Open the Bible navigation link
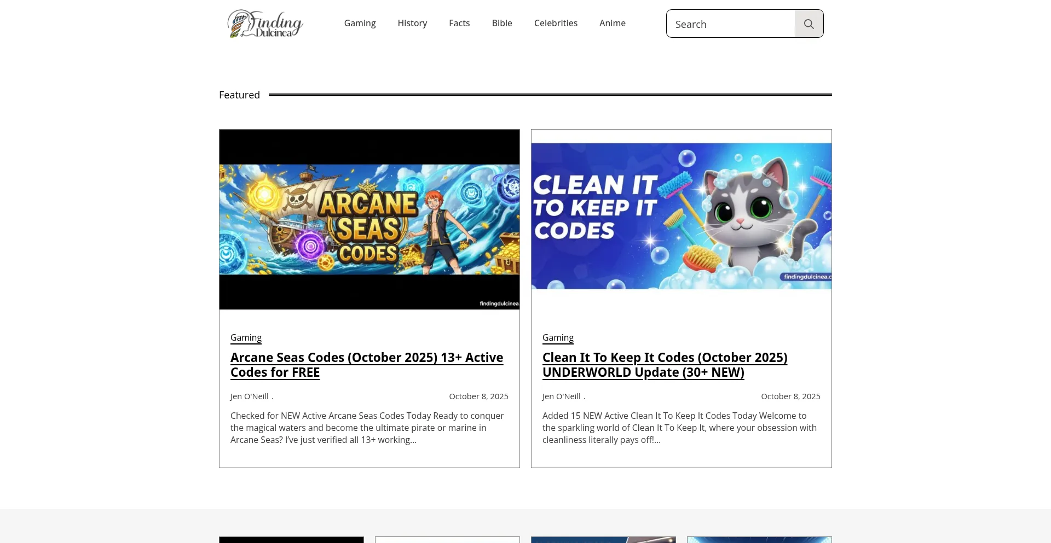Screen dimensions: 1051x543 tap(501, 23)
